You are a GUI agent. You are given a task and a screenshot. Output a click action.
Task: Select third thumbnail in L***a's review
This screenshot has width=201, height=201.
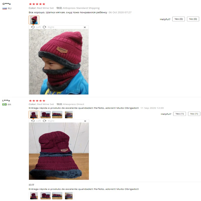coord(57,115)
